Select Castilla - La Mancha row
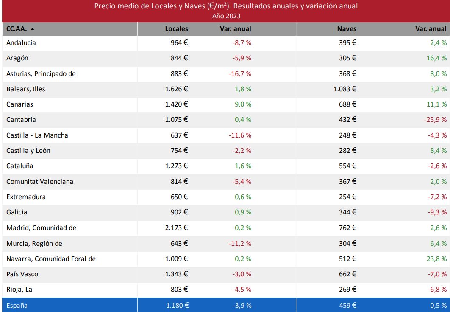The height and width of the screenshot is (312, 450). pos(37,135)
